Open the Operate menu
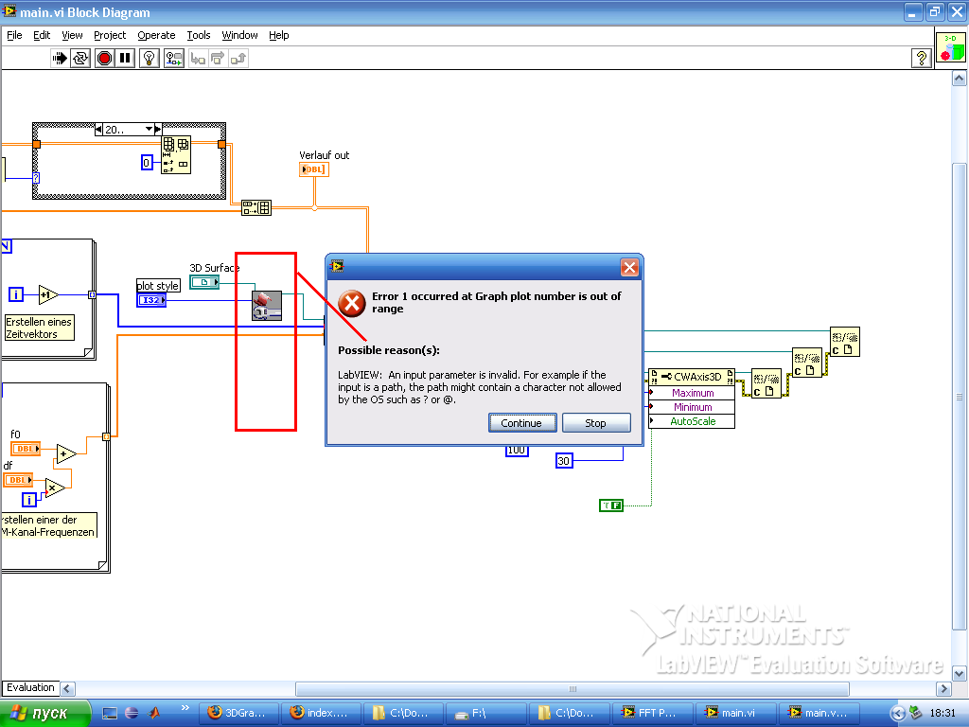Image resolution: width=969 pixels, height=727 pixels. 156,35
